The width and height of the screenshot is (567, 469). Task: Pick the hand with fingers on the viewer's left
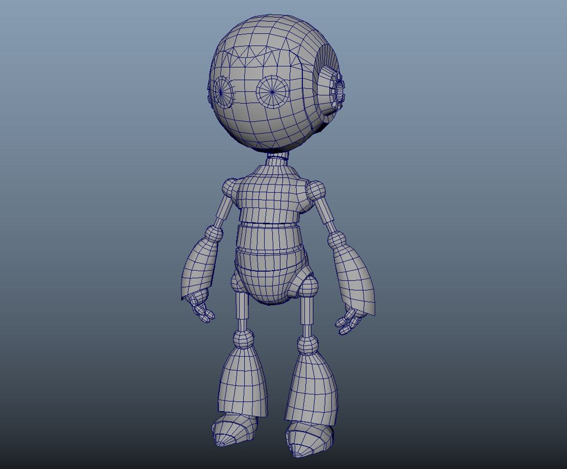[x=201, y=306]
